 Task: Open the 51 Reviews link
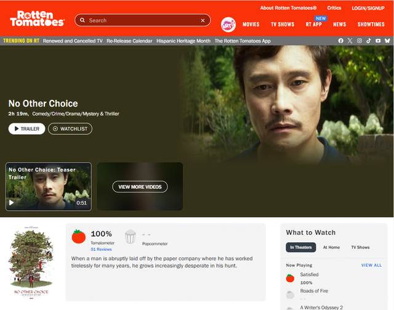[x=101, y=250]
